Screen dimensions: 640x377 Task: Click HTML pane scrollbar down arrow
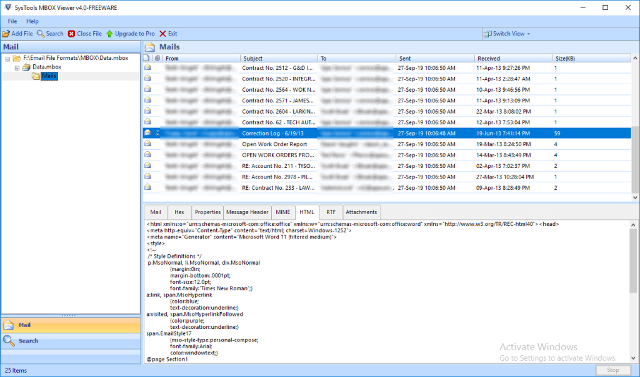click(x=633, y=358)
